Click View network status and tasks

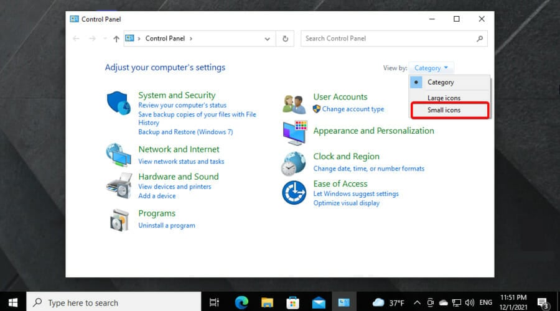181,161
